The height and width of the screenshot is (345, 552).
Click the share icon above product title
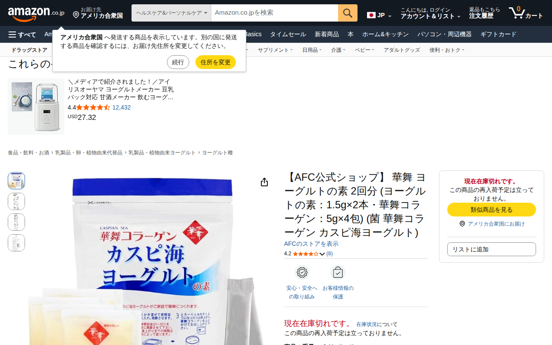[264, 182]
